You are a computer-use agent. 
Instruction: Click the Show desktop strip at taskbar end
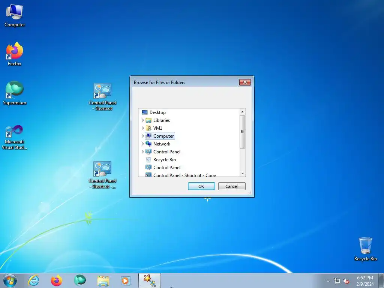(x=381, y=280)
